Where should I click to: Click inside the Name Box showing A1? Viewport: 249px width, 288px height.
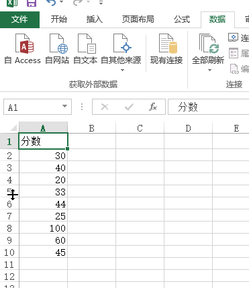tap(32, 107)
